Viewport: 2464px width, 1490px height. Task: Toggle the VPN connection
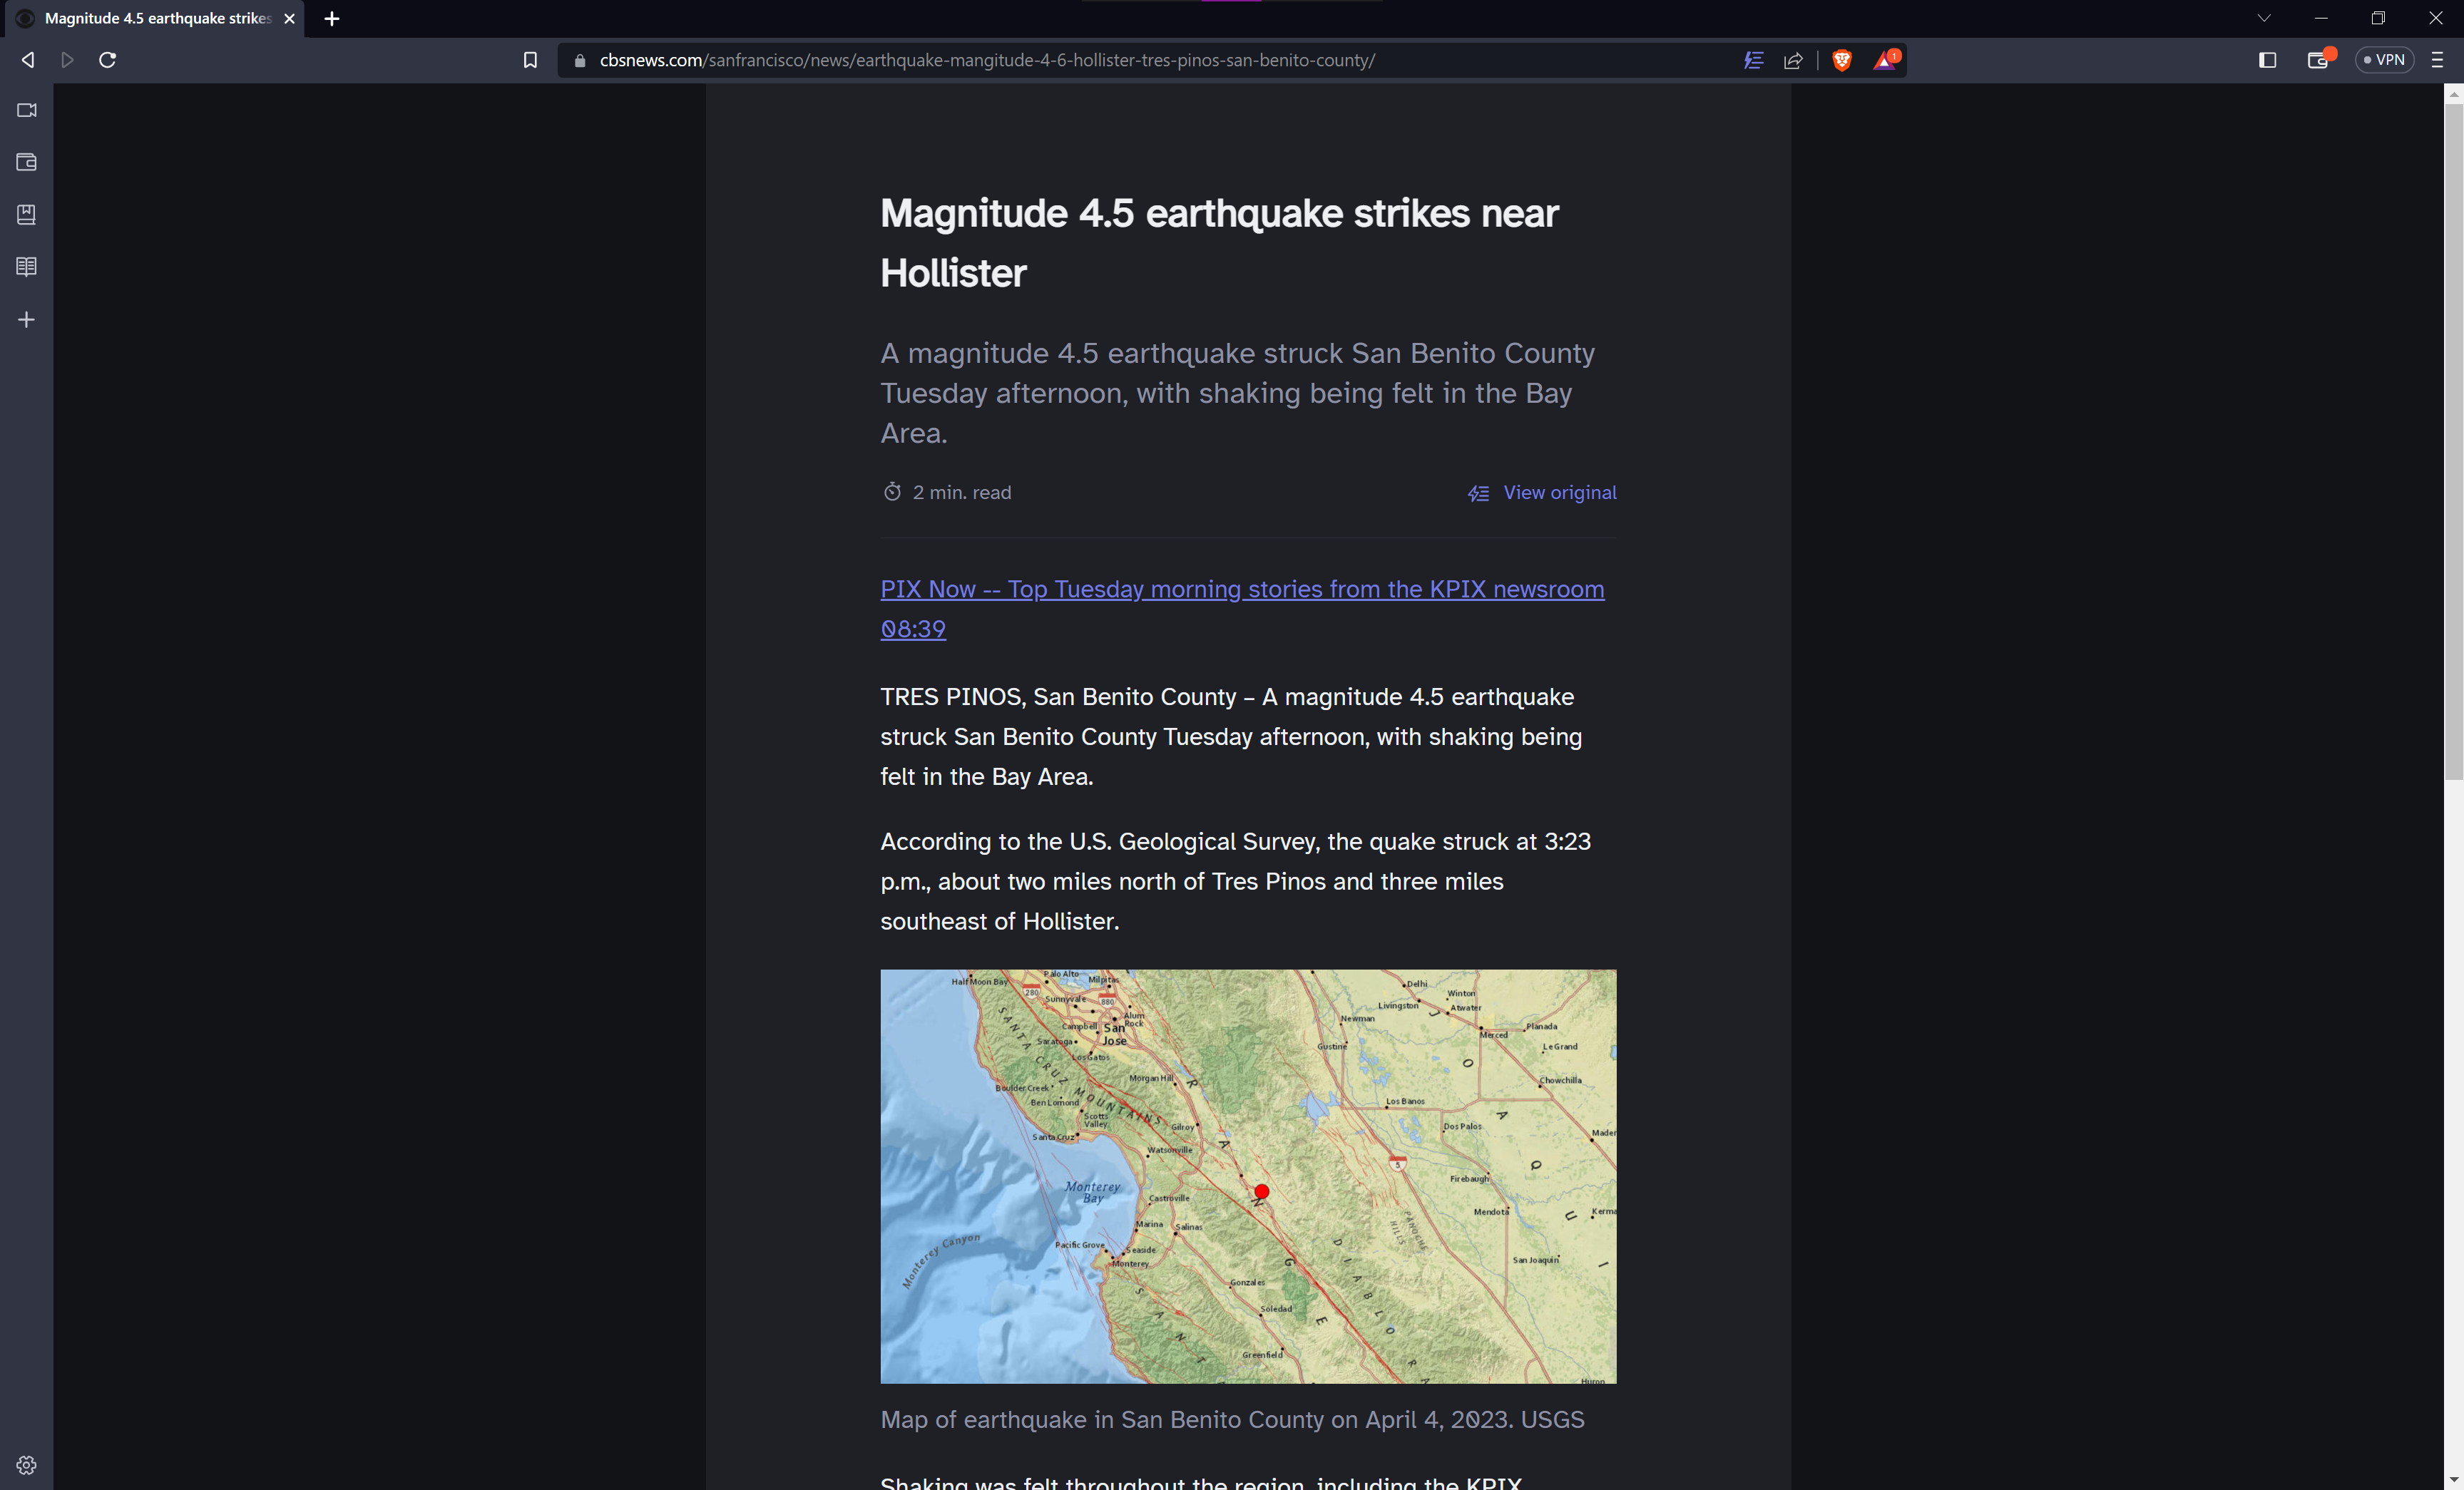(x=2385, y=60)
